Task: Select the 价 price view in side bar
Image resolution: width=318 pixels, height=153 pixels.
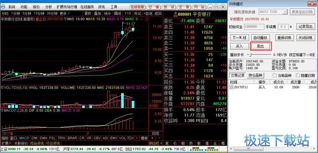Action: pyautogui.click(x=175, y=143)
